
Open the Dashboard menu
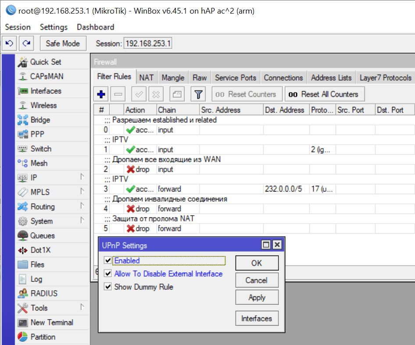[96, 27]
